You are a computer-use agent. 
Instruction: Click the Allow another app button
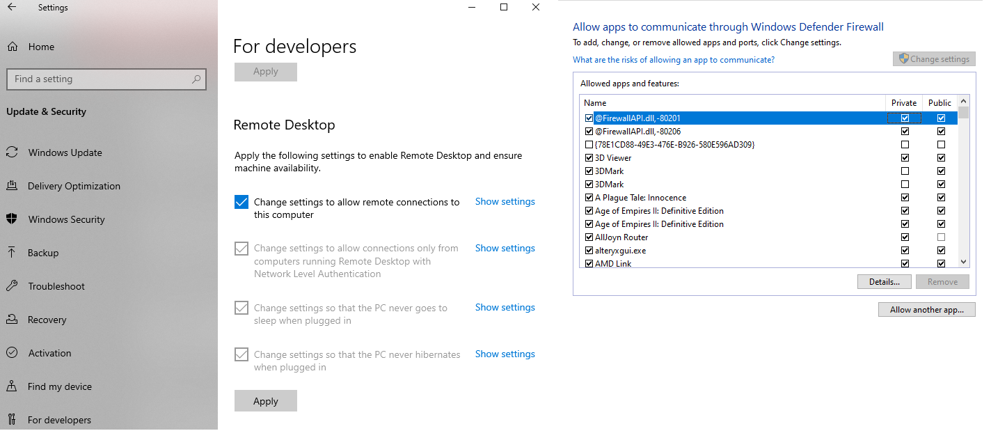coord(926,310)
